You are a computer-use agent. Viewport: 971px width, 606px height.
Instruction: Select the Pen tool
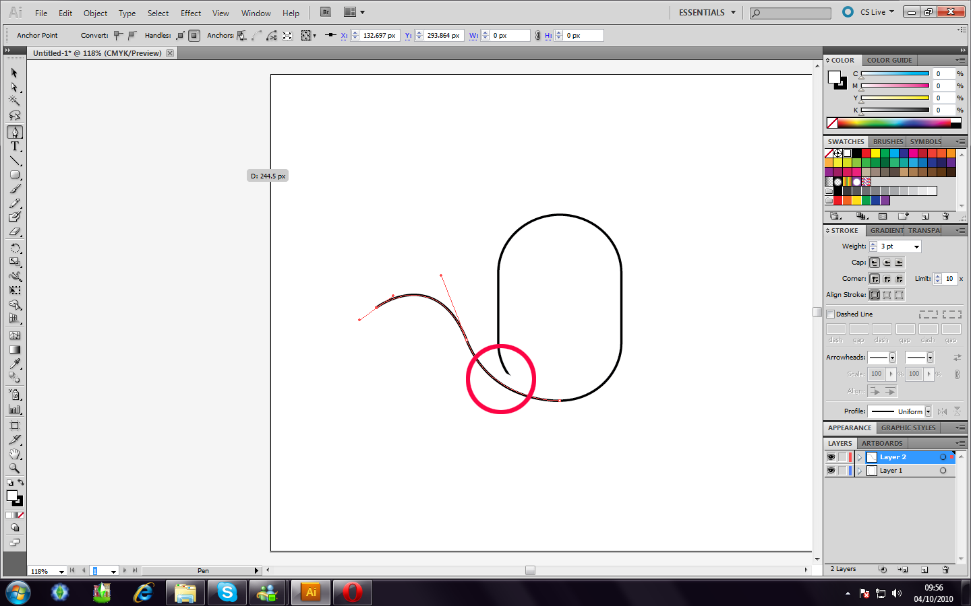coord(14,132)
